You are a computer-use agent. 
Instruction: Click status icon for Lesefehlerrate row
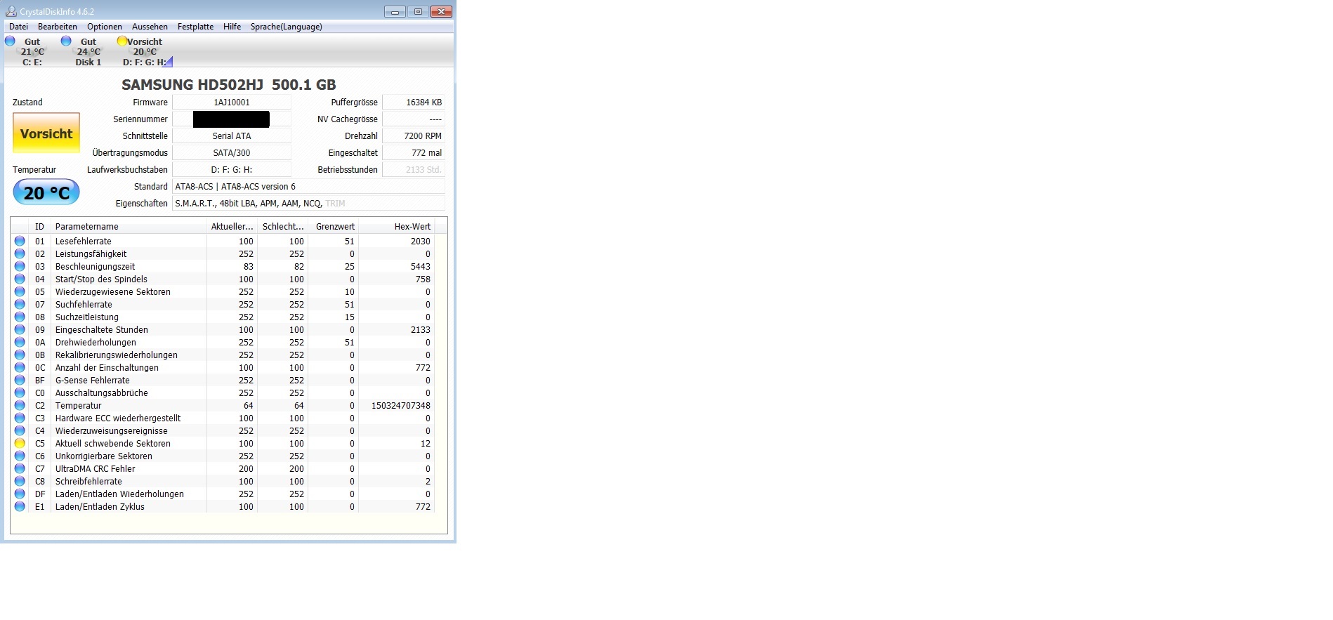point(20,241)
